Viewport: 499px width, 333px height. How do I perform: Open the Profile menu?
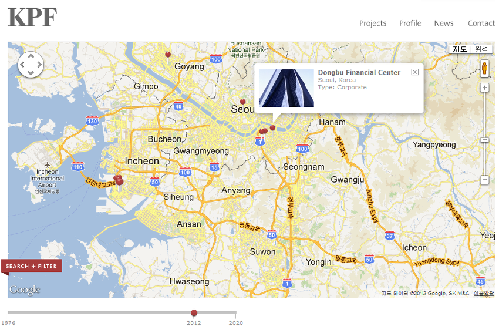click(x=410, y=23)
